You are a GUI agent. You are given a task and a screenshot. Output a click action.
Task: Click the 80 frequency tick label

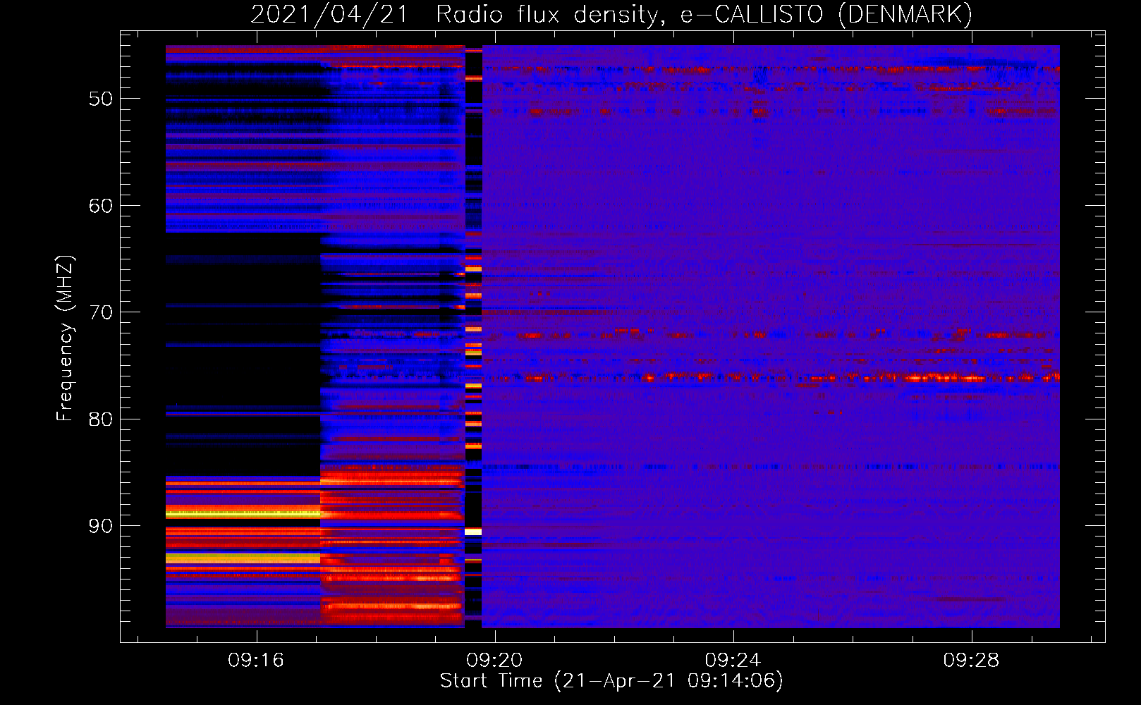point(101,419)
